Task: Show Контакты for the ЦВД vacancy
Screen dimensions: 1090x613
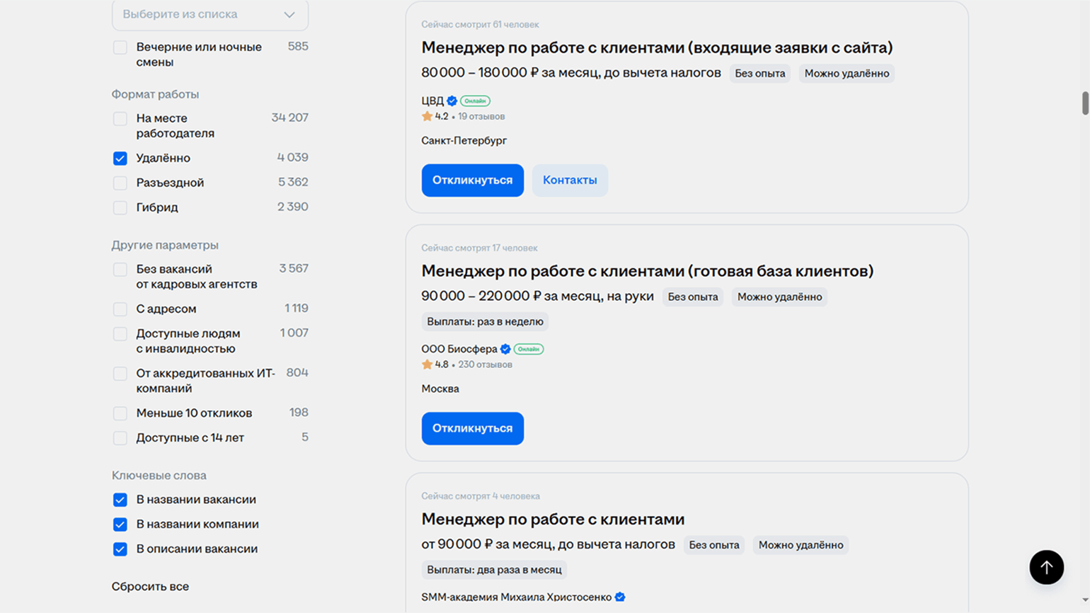Action: (570, 181)
